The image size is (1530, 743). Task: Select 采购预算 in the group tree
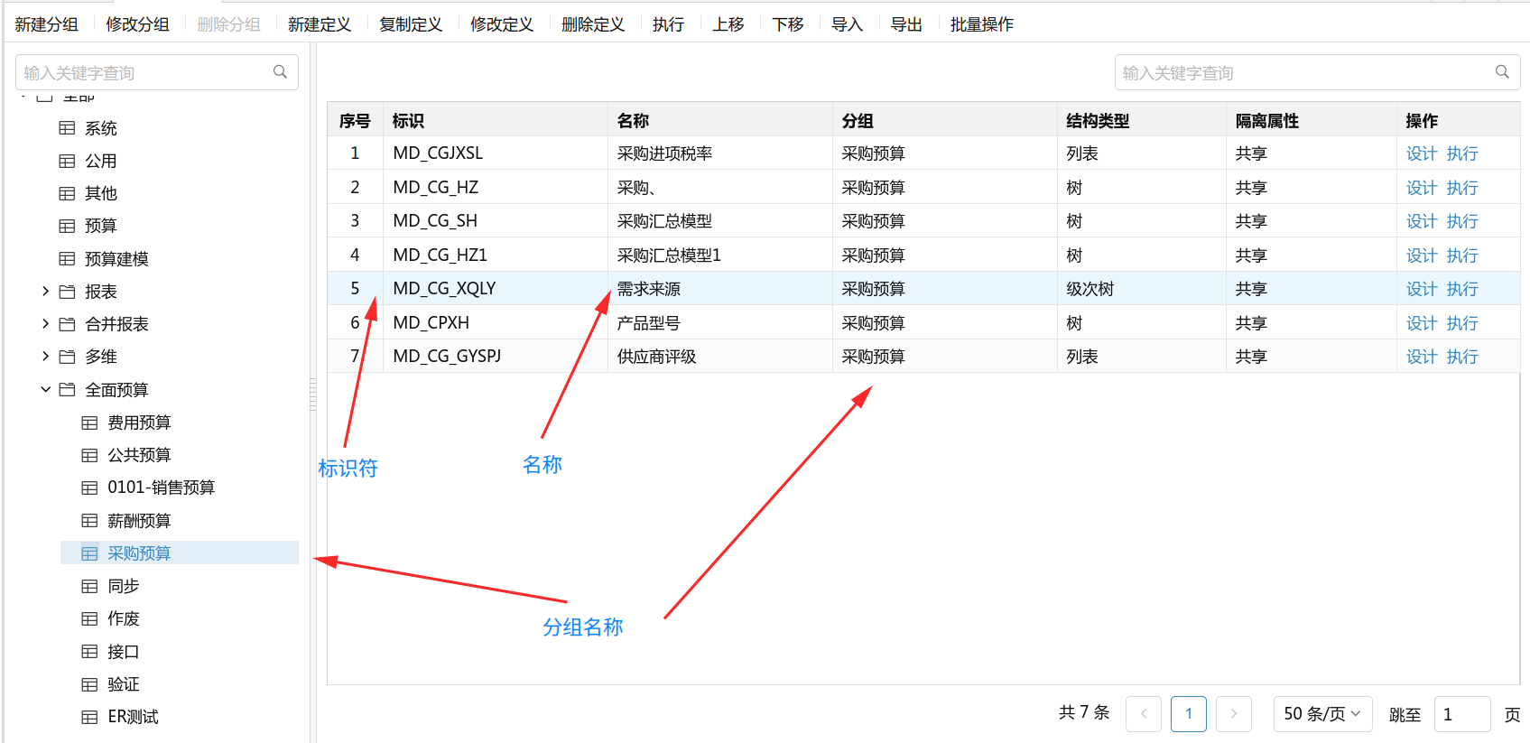pos(139,553)
